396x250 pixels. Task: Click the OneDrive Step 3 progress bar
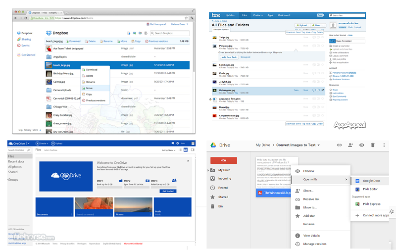point(163,187)
